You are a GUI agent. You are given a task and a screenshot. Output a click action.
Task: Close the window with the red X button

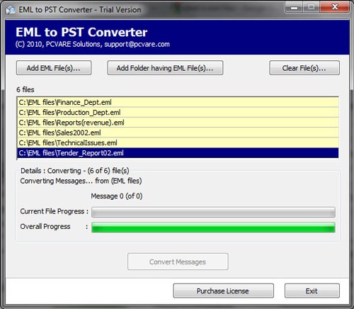(335, 7)
